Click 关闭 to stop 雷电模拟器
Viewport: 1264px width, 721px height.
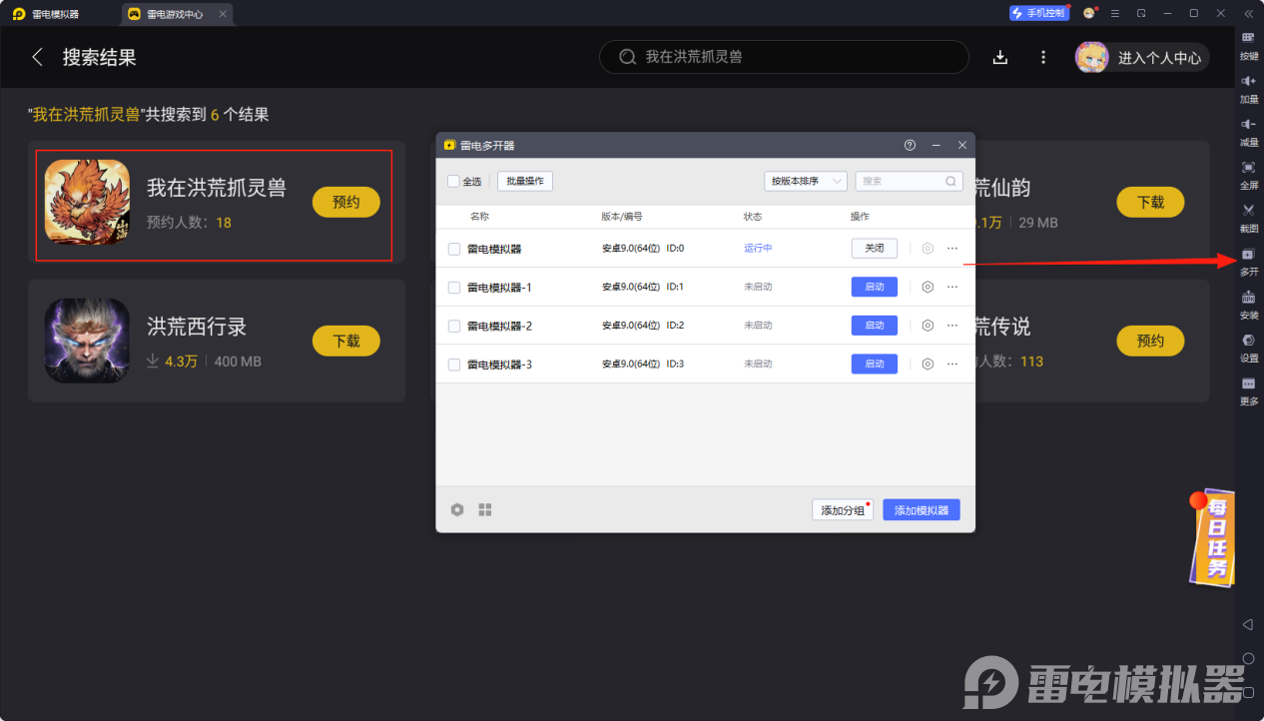pos(875,249)
